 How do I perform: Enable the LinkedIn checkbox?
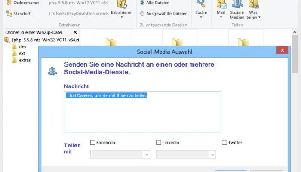(x=159, y=142)
